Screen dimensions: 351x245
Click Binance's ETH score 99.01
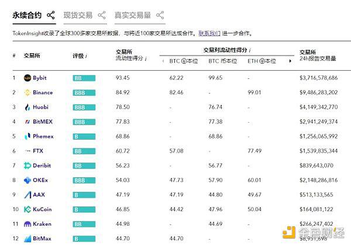click(x=254, y=92)
